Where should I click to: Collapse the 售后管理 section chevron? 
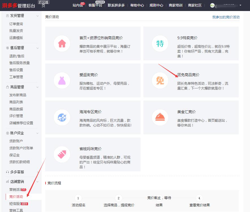point(37,48)
